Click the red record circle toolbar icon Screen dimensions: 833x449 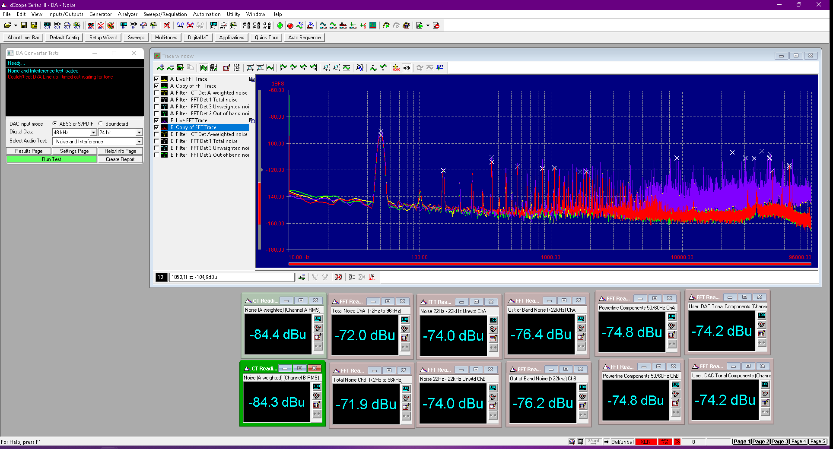click(290, 25)
